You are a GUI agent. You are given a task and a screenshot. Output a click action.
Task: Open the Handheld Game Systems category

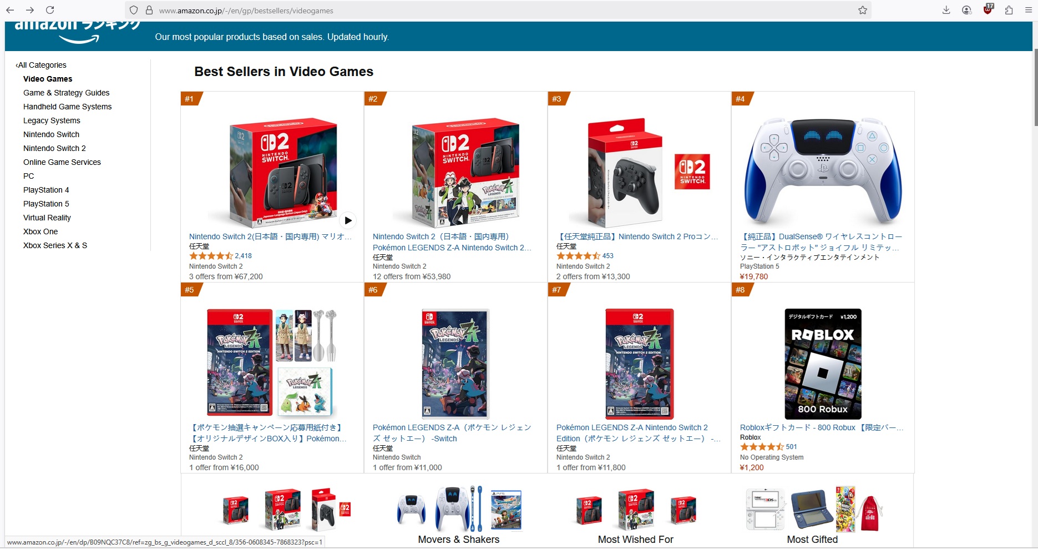[67, 107]
